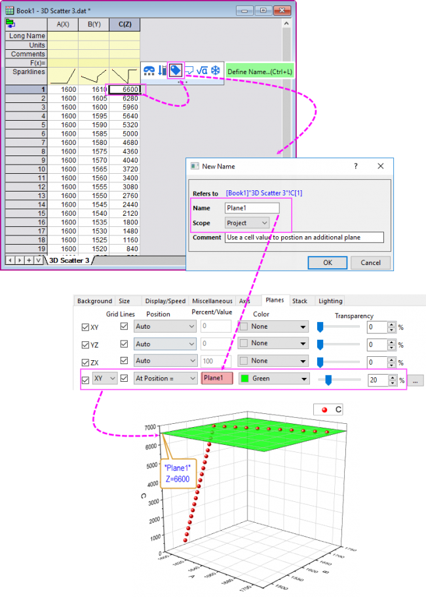Click OK in the New Name dialog
The width and height of the screenshot is (426, 597).
327,262
